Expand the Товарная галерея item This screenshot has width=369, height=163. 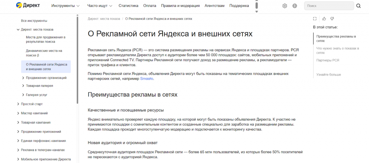[23, 86]
